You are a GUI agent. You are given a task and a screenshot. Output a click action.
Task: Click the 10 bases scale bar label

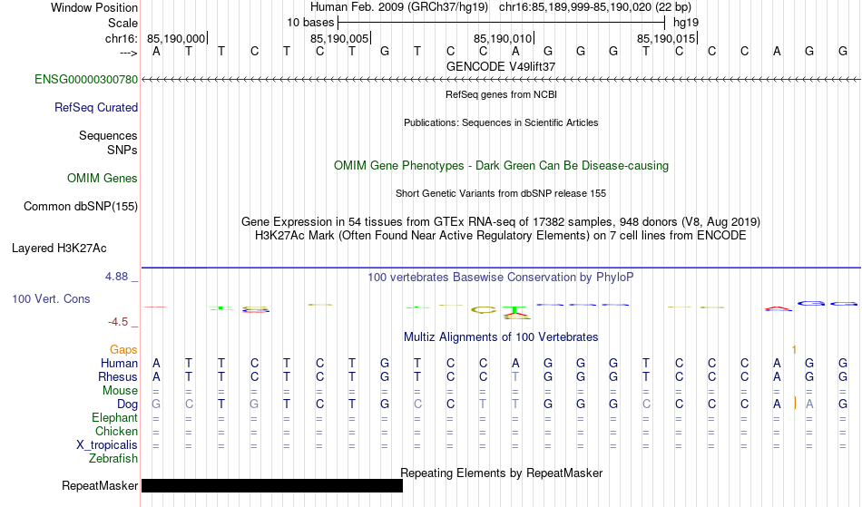click(x=310, y=23)
